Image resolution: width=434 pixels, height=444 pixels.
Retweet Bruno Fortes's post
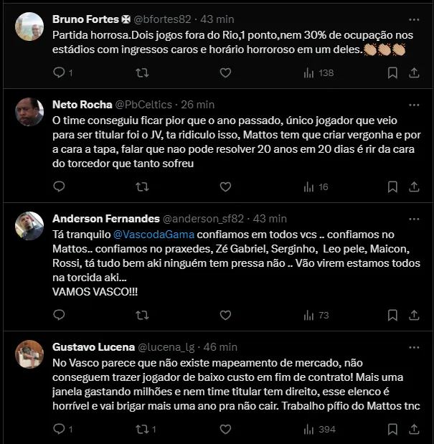click(142, 72)
